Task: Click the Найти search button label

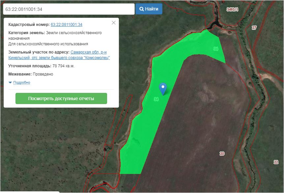Action: [152, 9]
